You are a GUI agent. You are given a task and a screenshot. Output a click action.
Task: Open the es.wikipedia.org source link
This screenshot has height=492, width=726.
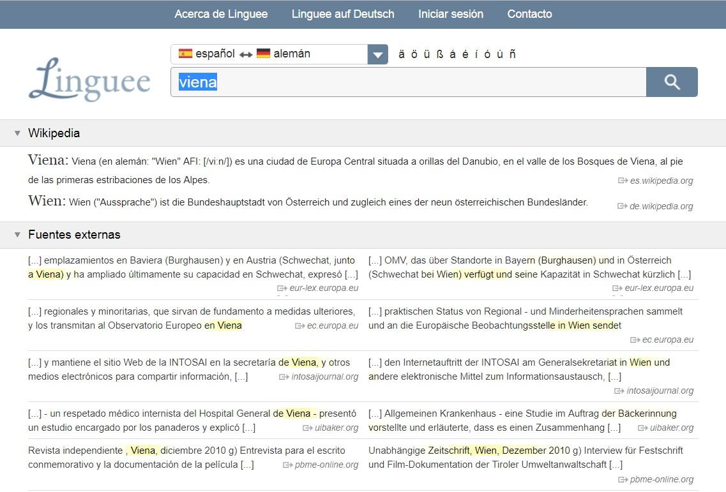(656, 181)
